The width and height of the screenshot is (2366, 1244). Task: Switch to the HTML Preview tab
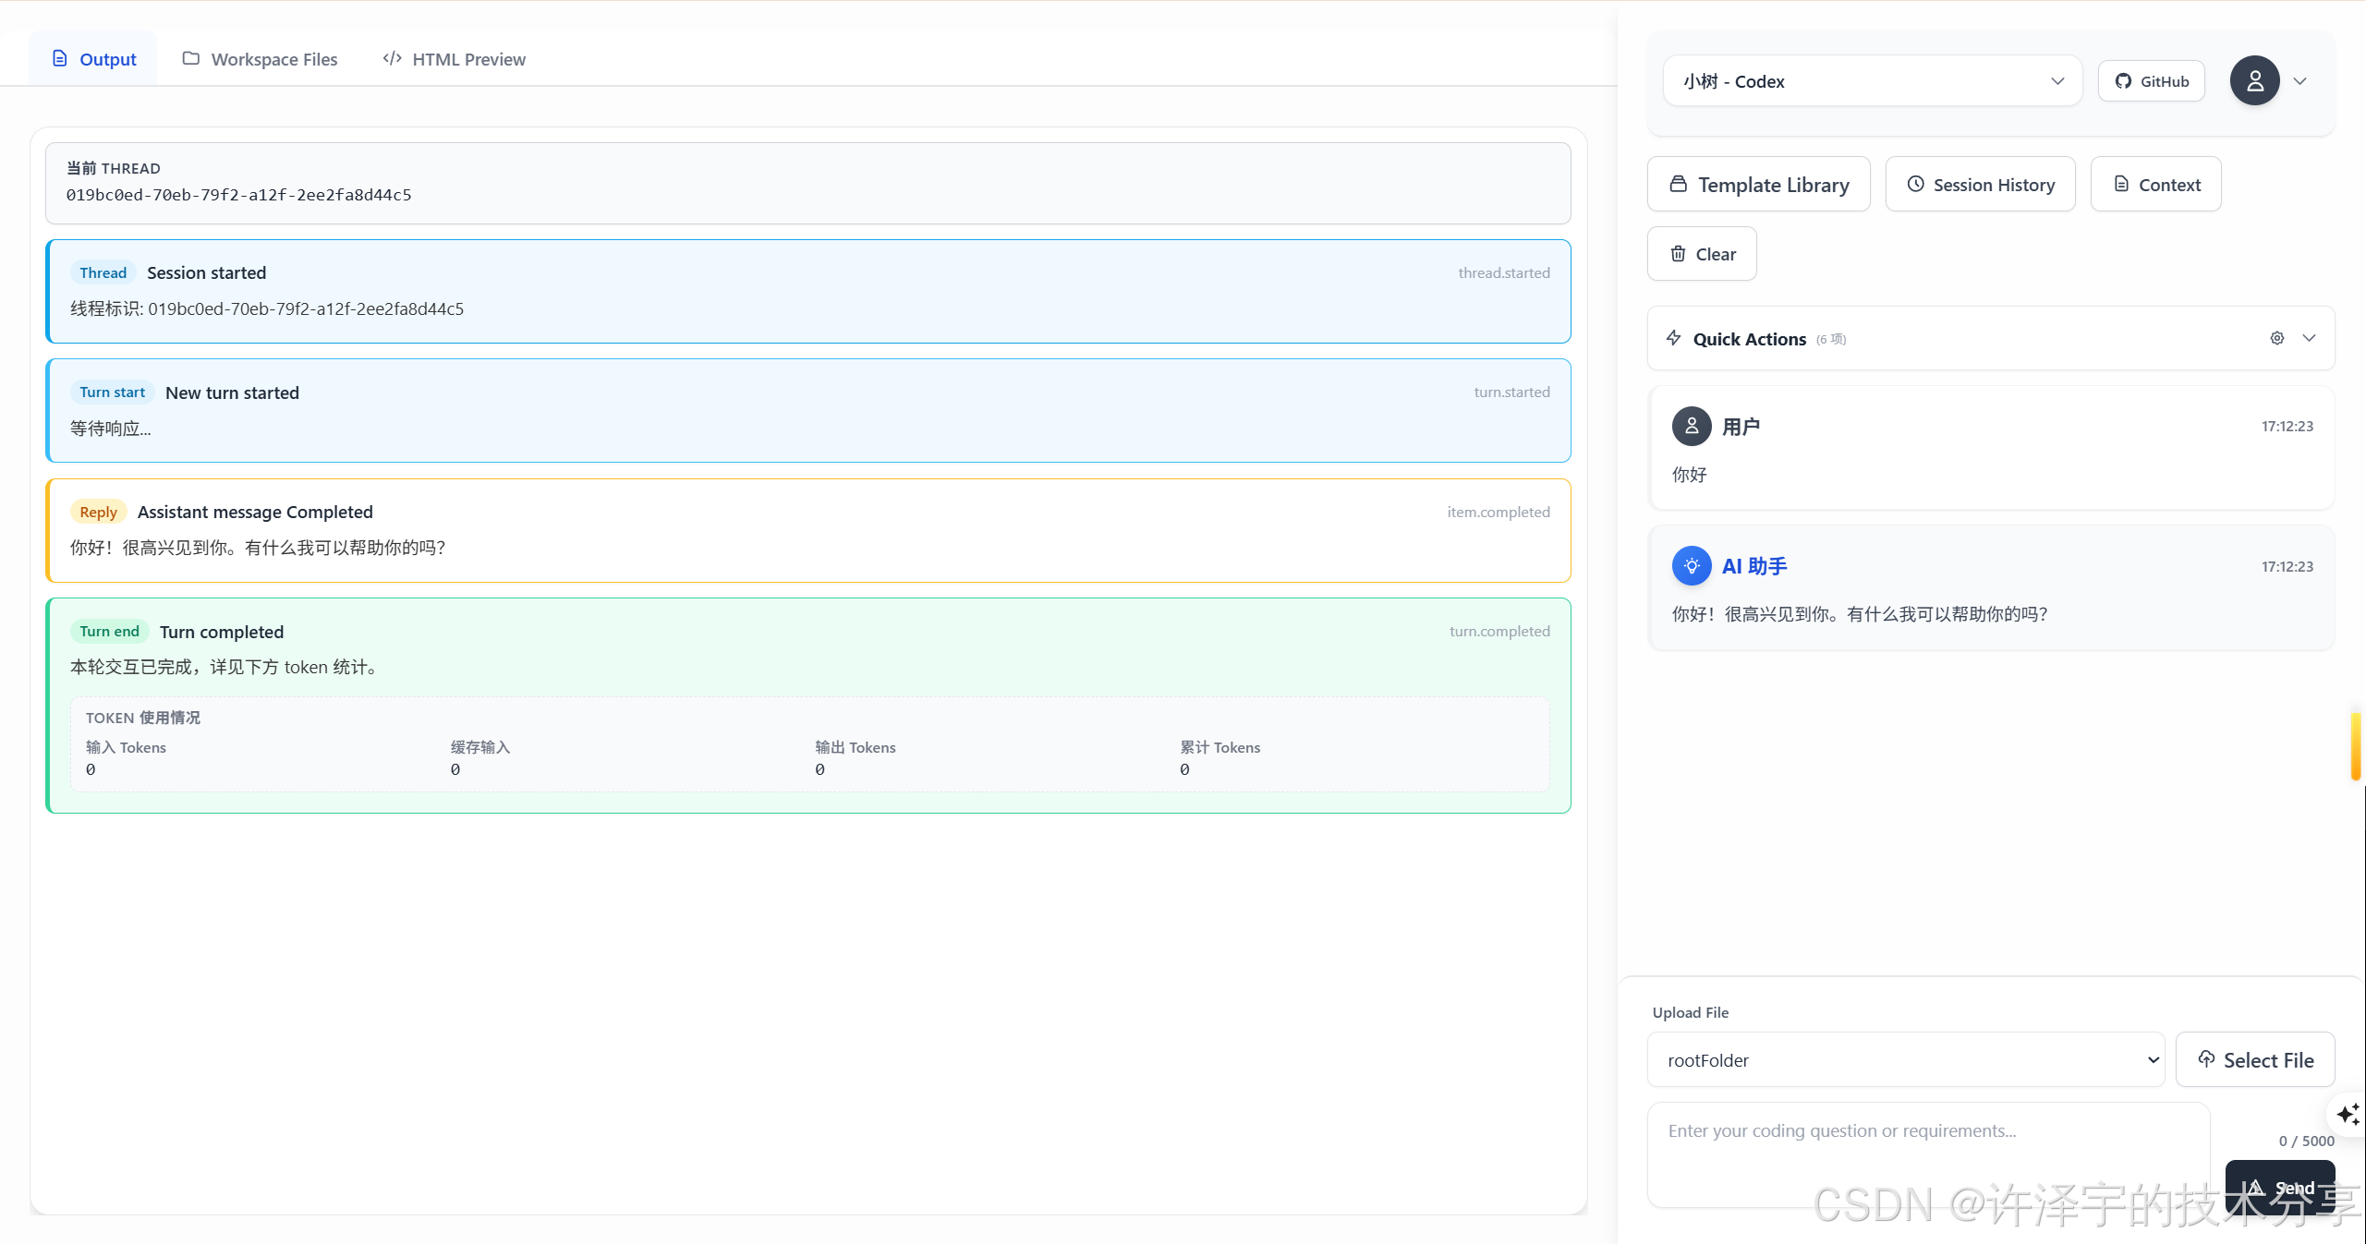pyautogui.click(x=454, y=59)
